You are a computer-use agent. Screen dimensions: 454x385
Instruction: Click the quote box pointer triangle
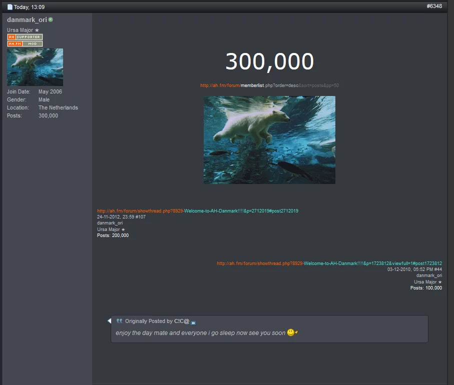click(x=109, y=321)
